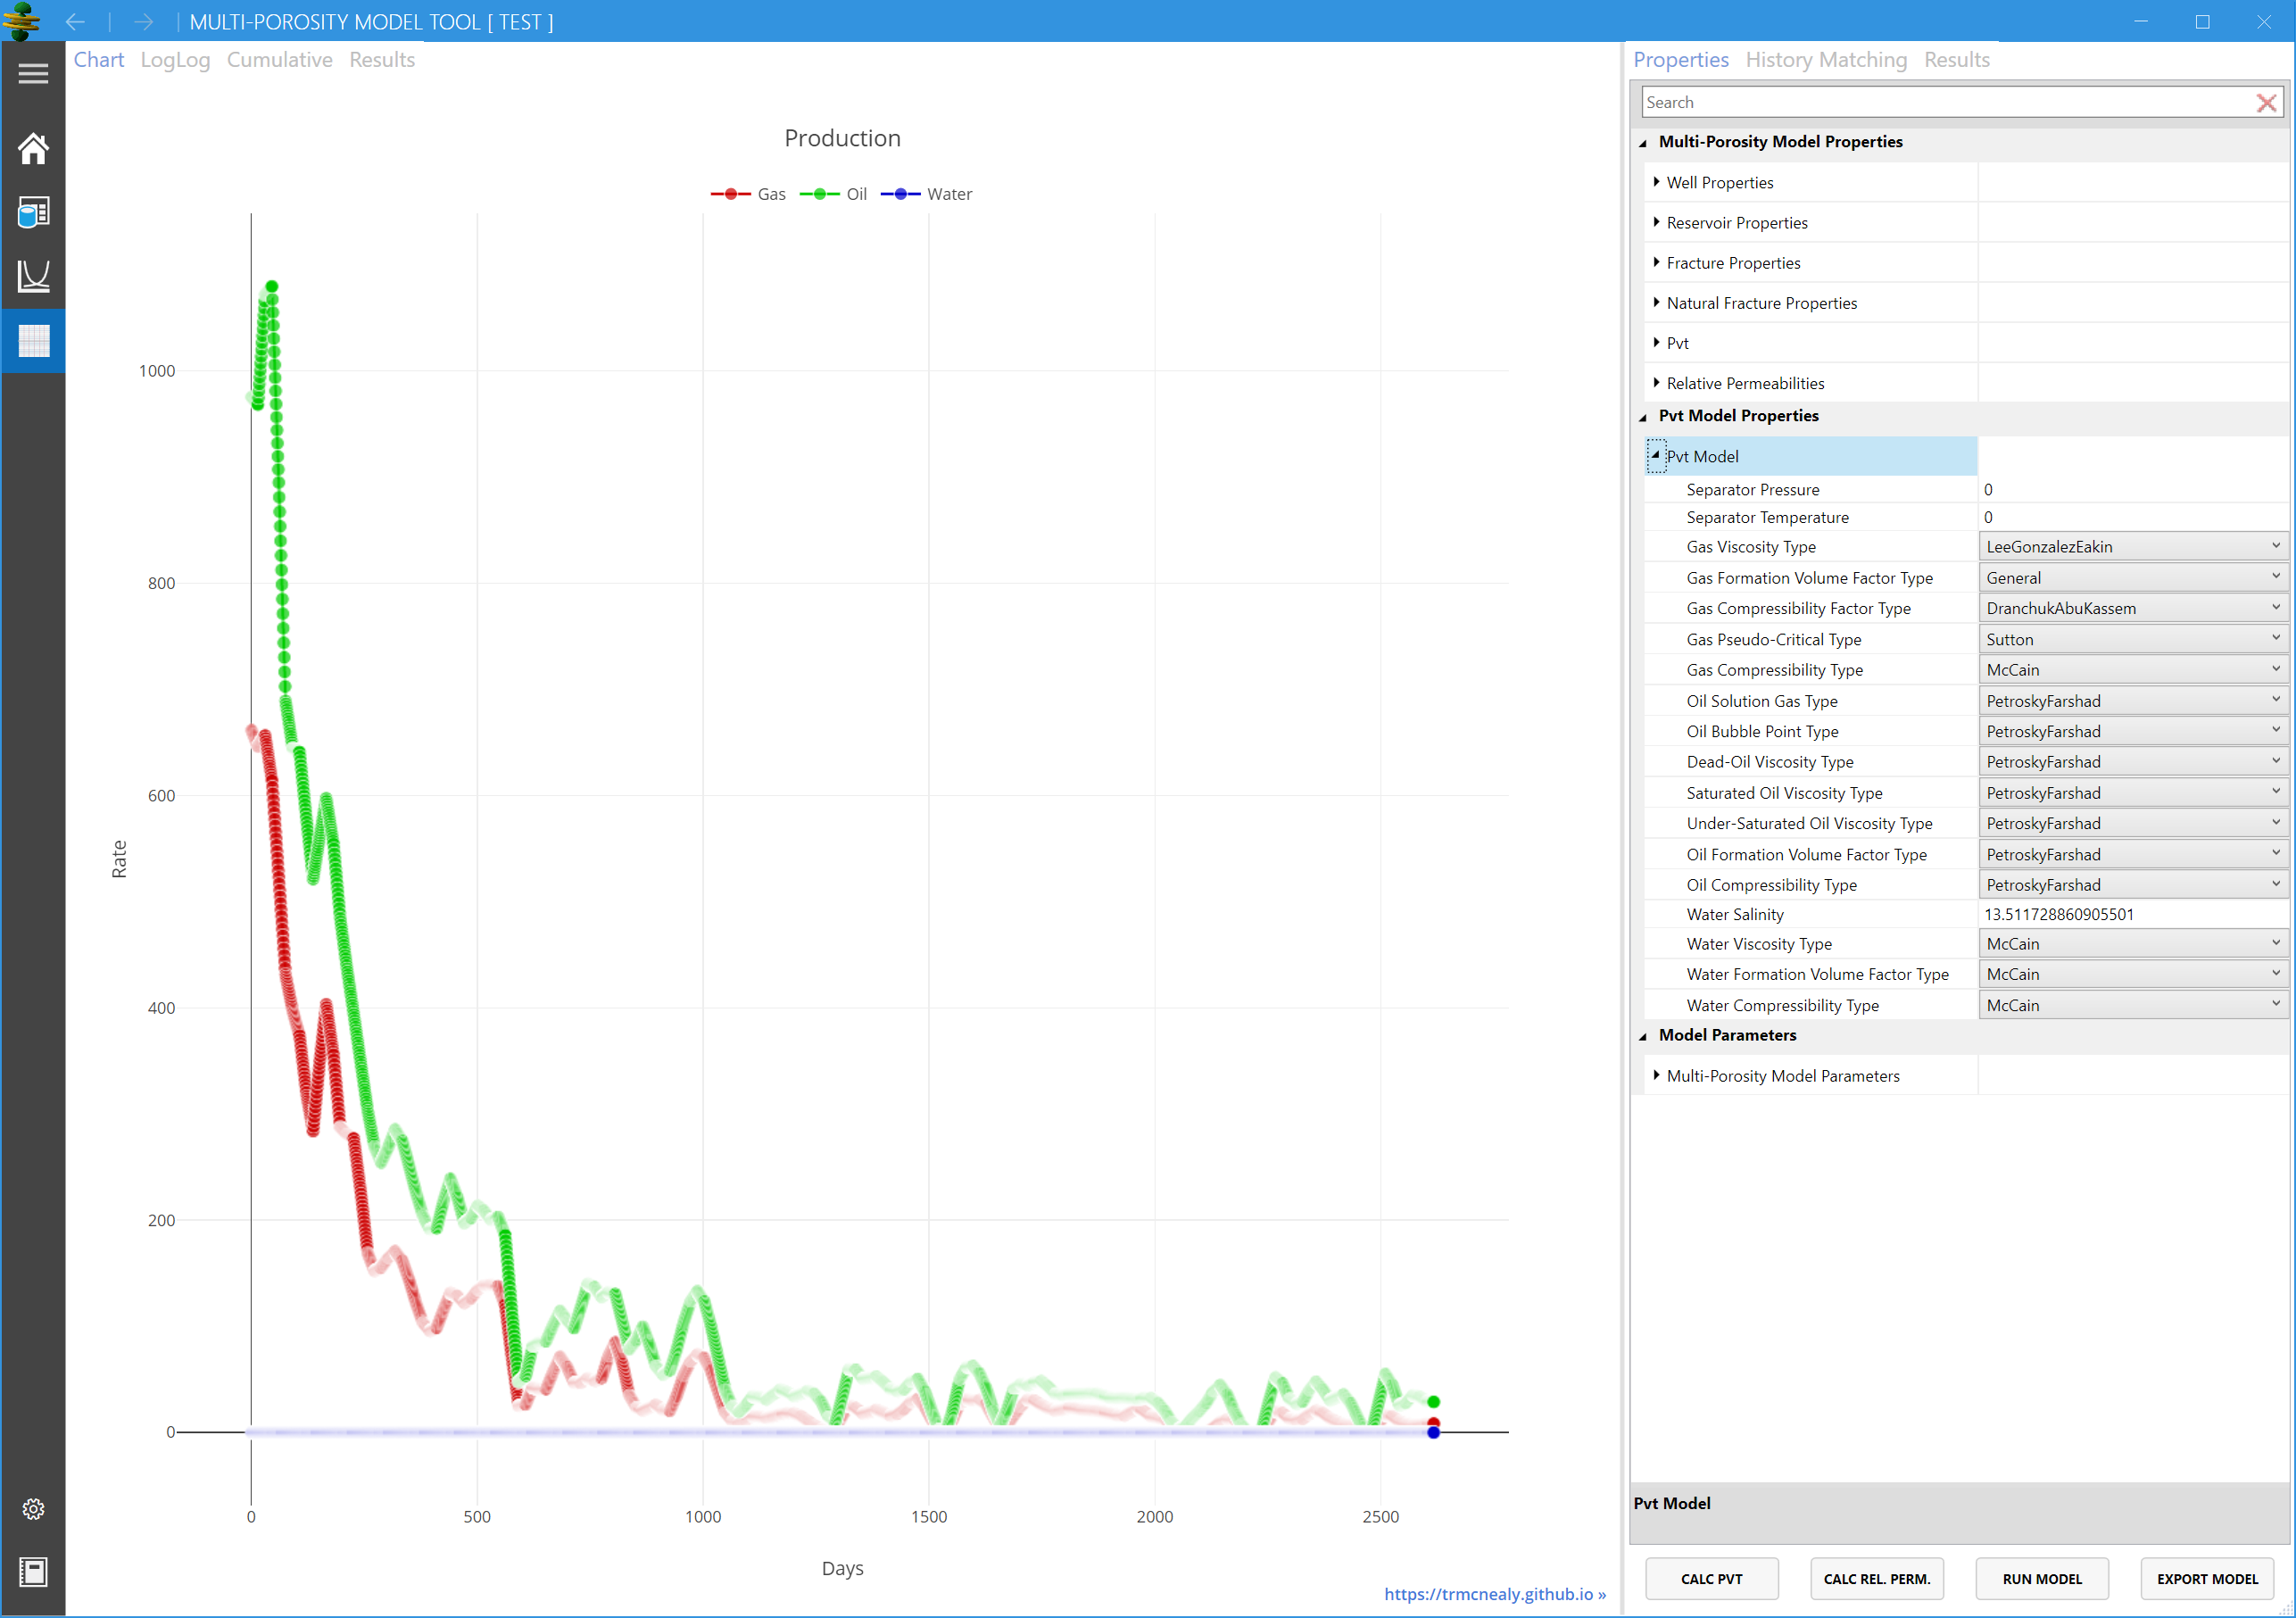2296x1618 pixels.
Task: Open the decline curve chart sidebar icon
Action: click(x=33, y=276)
